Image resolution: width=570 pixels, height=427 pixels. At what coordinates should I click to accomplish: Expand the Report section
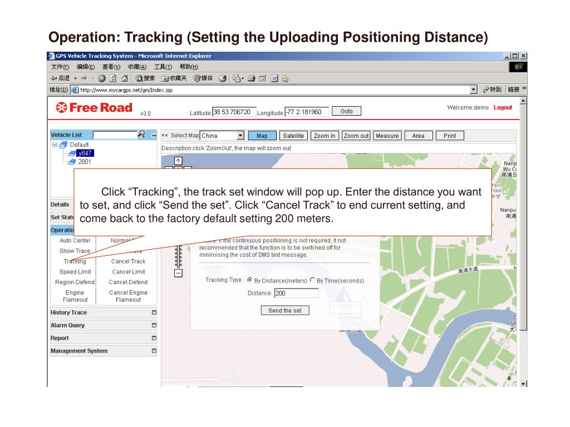point(154,337)
